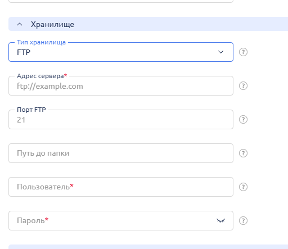
Task: Click the Порт FTP field label
Action: pyautogui.click(x=31, y=110)
